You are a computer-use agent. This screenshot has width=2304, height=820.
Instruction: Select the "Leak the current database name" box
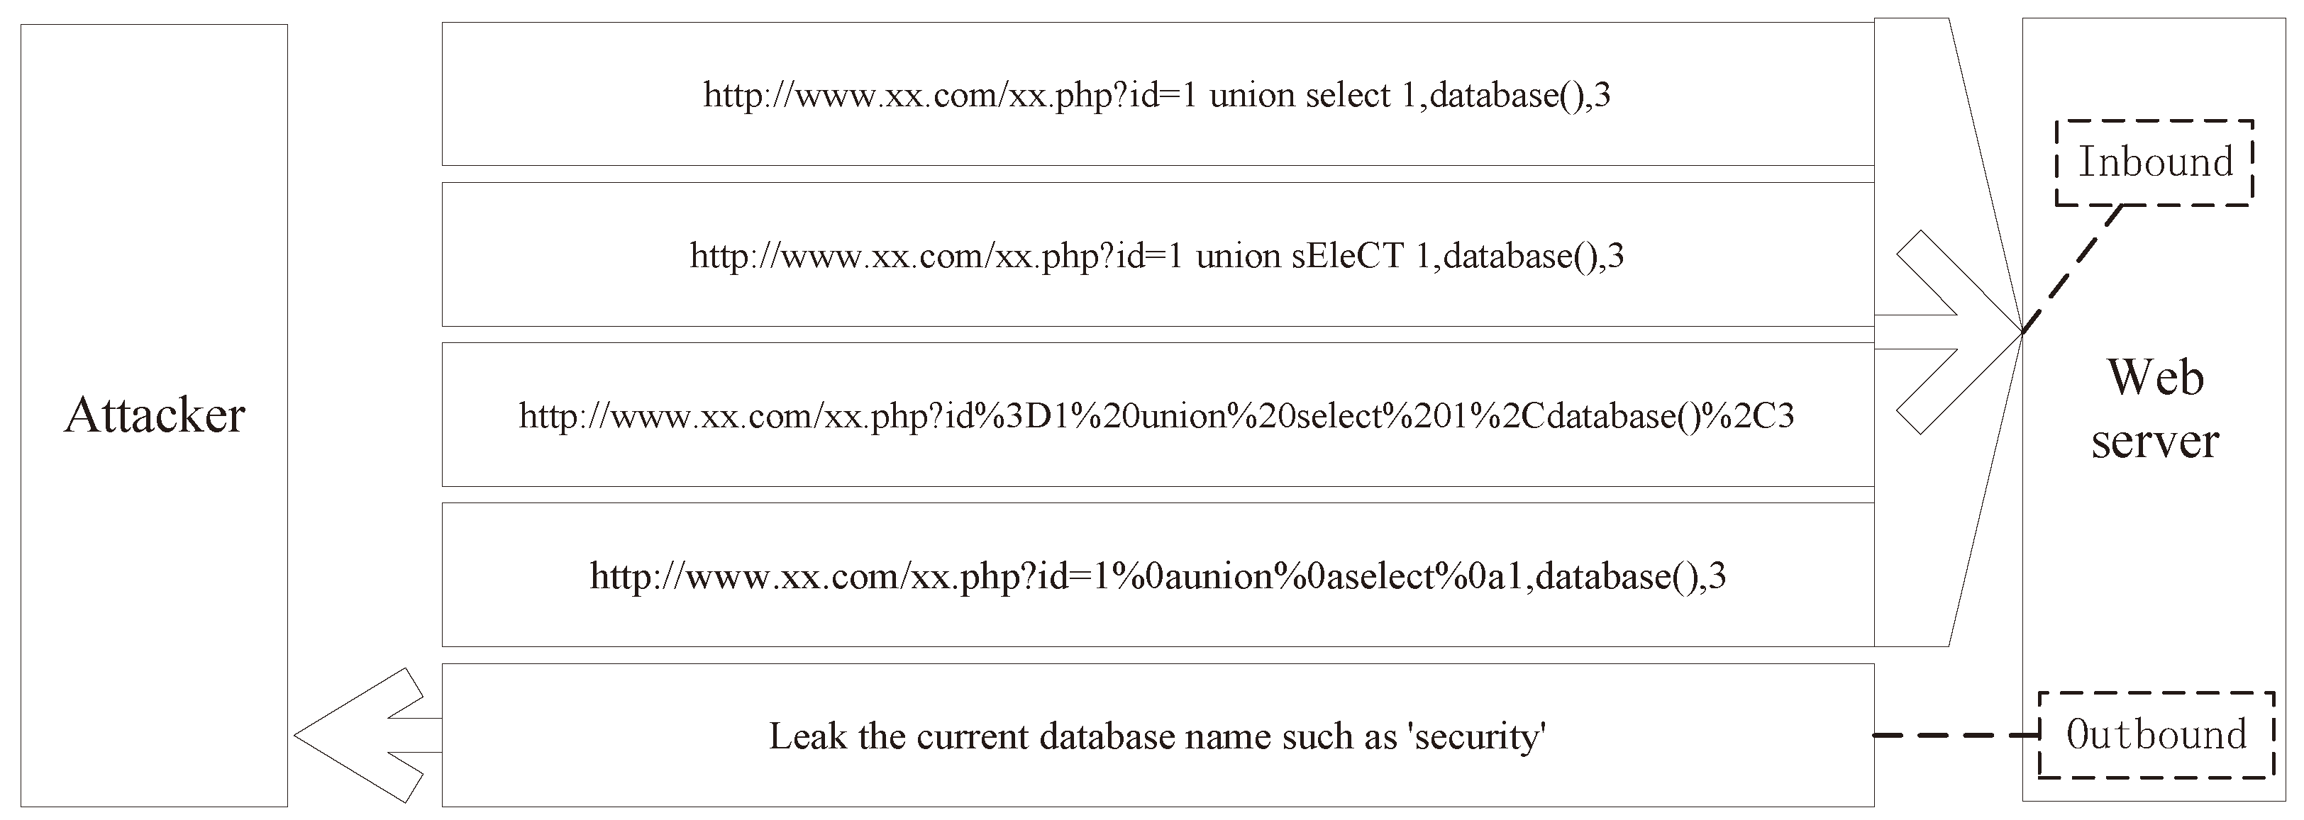tap(1156, 736)
